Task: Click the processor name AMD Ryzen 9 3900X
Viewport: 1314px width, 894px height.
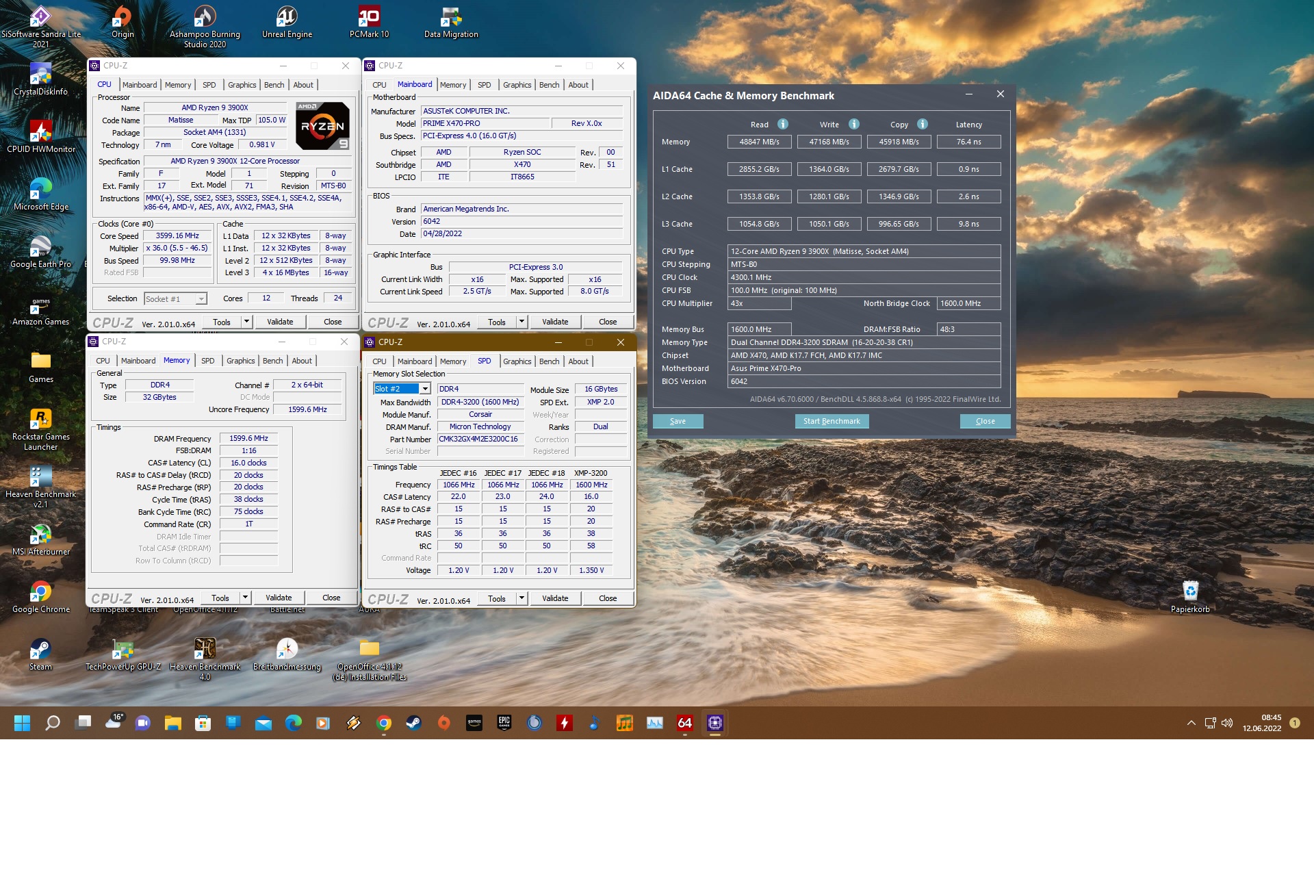Action: [x=215, y=107]
